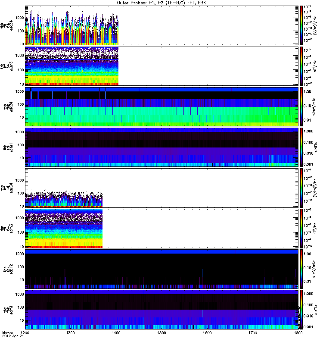
Task: Click the color bar beside thc fbk scm1 panel
Action: point(301,310)
